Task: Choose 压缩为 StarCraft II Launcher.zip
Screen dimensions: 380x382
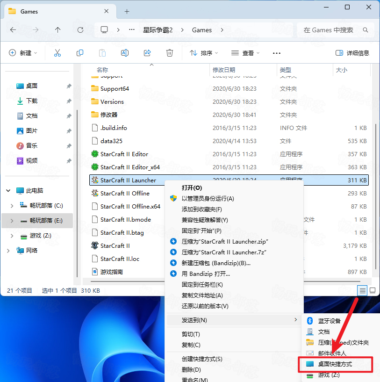Action: [x=225, y=242]
